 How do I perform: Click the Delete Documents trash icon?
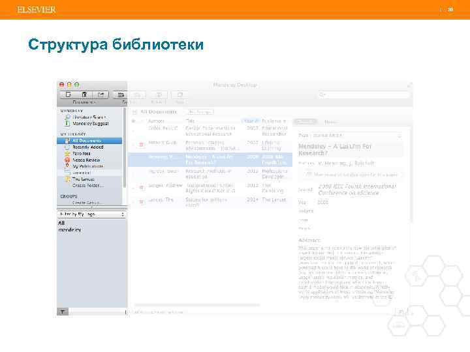pos(84,95)
